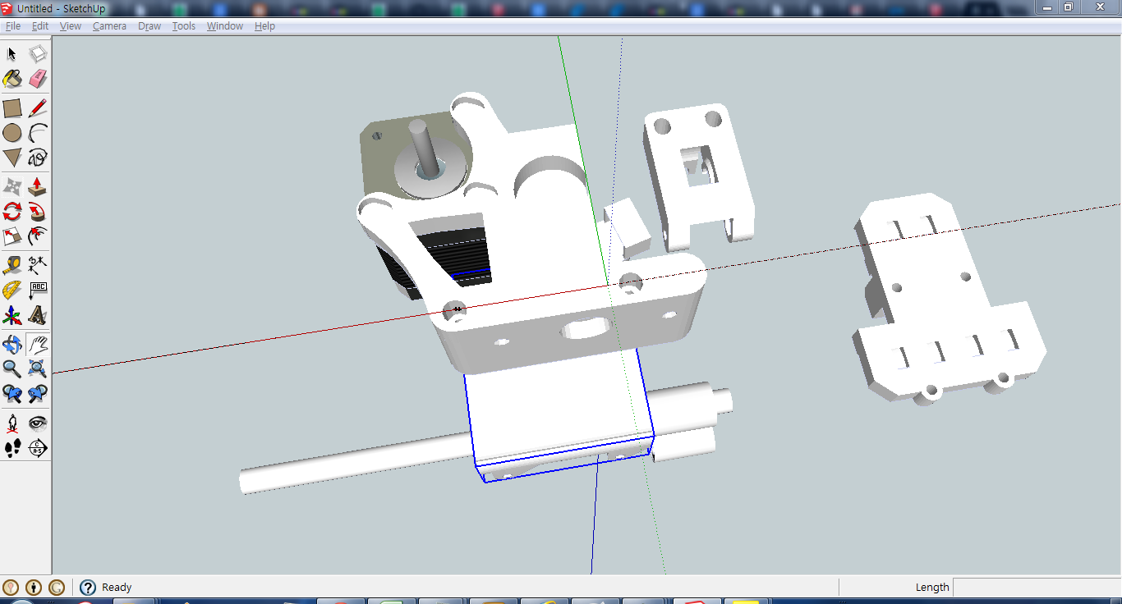This screenshot has height=604, width=1122.
Task: Pick the Eraser tool
Action: click(x=38, y=78)
